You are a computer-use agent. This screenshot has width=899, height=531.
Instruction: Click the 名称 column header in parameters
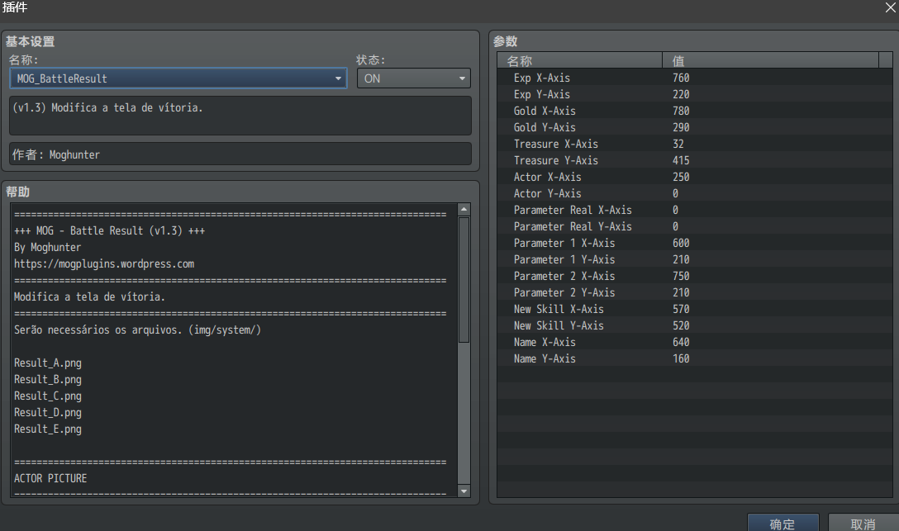click(580, 61)
